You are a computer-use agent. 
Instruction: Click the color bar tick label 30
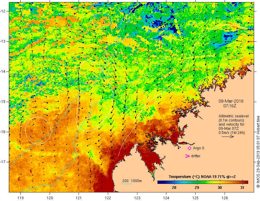[220, 188]
